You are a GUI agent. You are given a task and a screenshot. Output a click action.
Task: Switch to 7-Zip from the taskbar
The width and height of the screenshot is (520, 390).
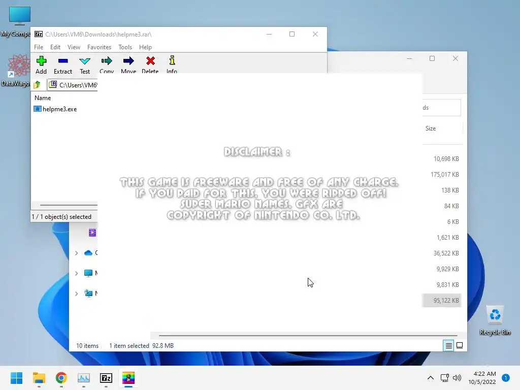click(106, 378)
